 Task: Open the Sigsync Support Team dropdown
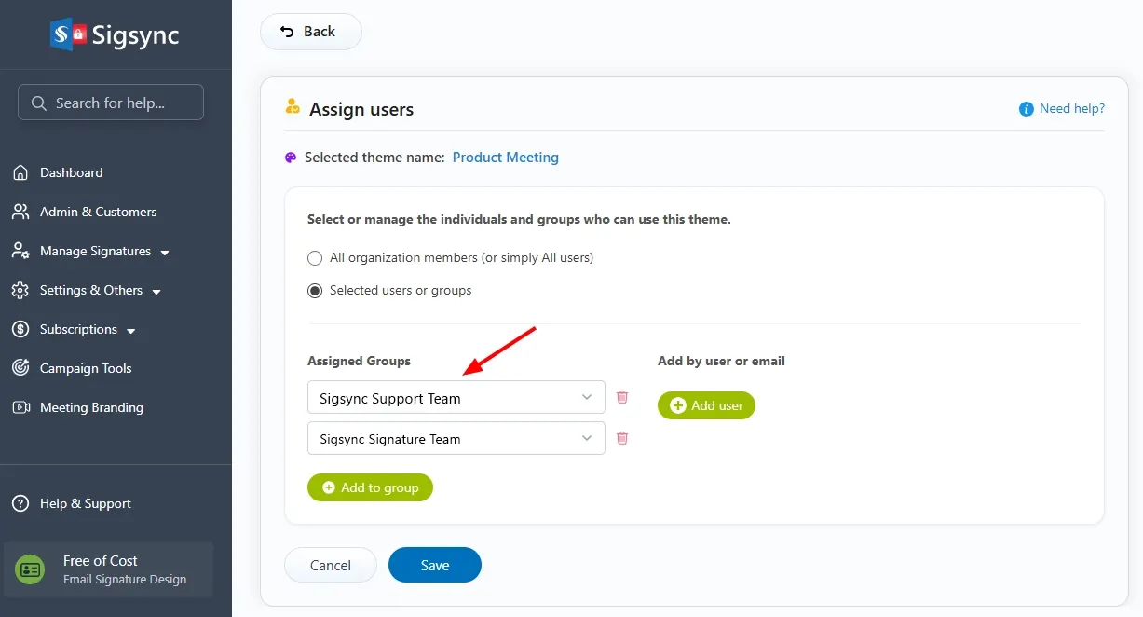[456, 397]
